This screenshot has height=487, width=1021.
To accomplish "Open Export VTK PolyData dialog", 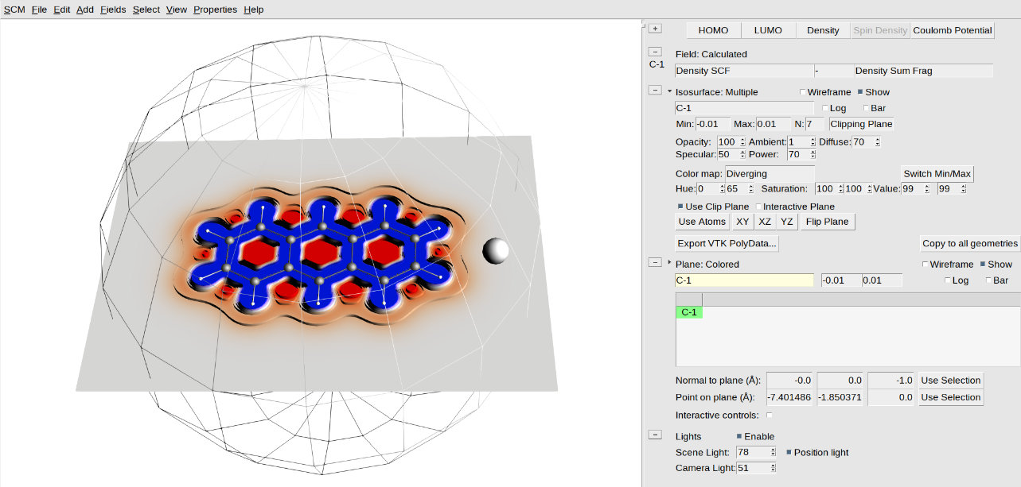I will pos(726,243).
